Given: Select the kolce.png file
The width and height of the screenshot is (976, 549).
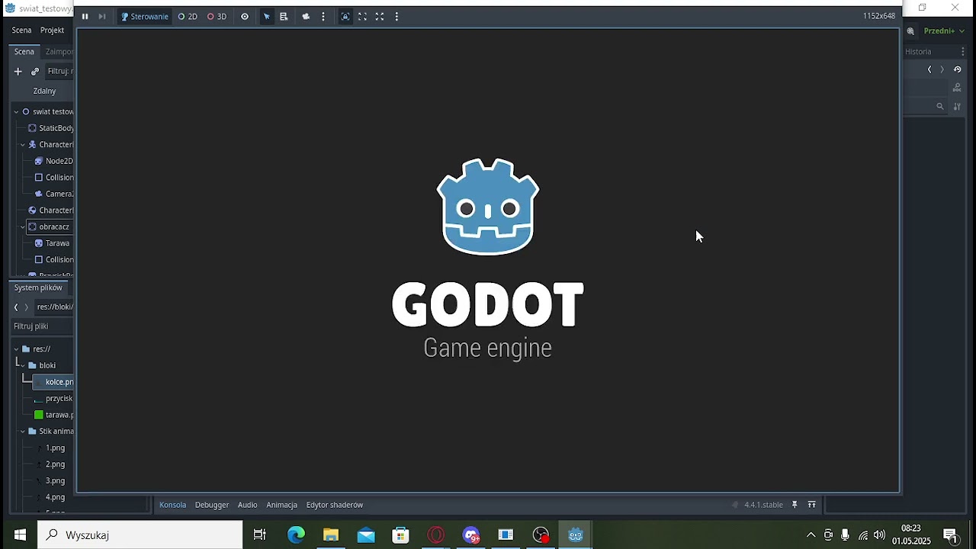Looking at the screenshot, I should click(53, 382).
